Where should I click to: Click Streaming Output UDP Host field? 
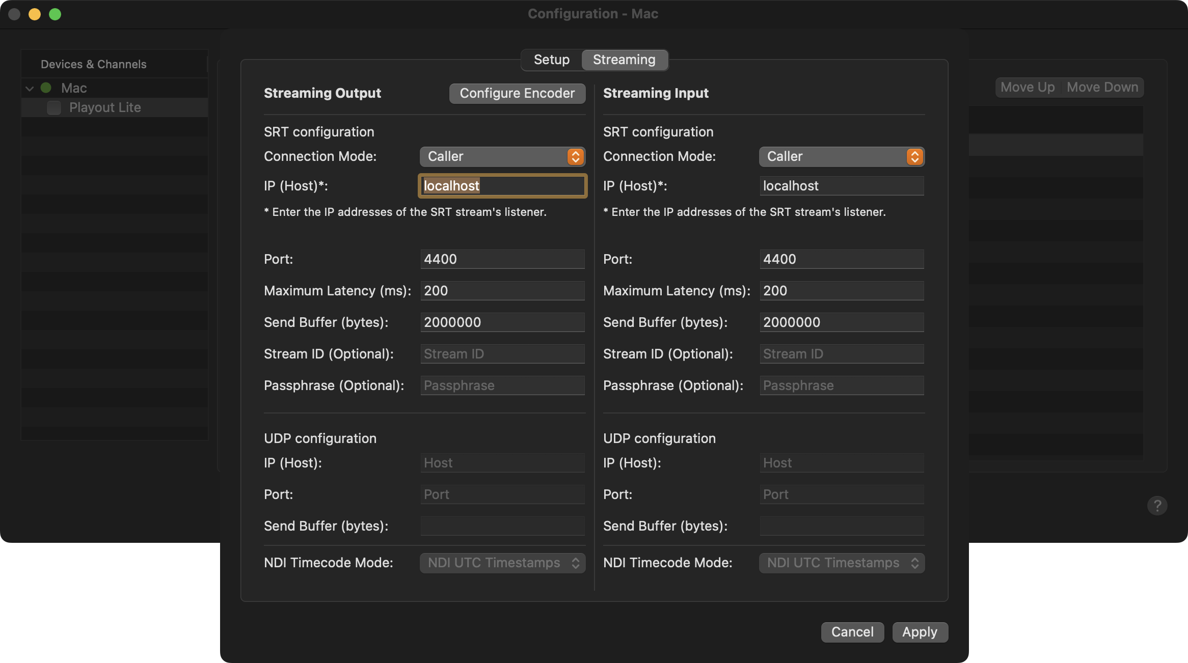502,463
